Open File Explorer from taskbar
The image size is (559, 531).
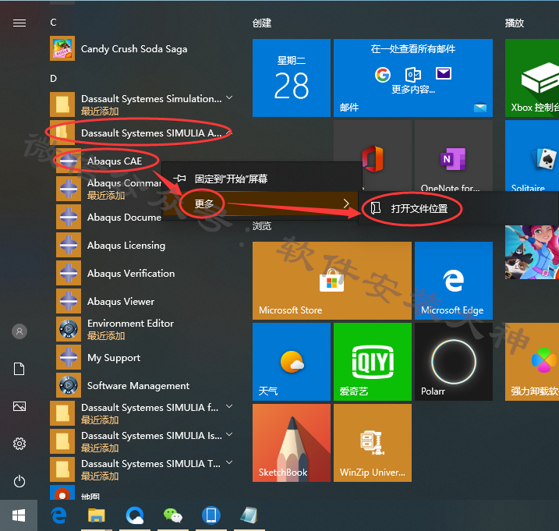click(x=96, y=515)
